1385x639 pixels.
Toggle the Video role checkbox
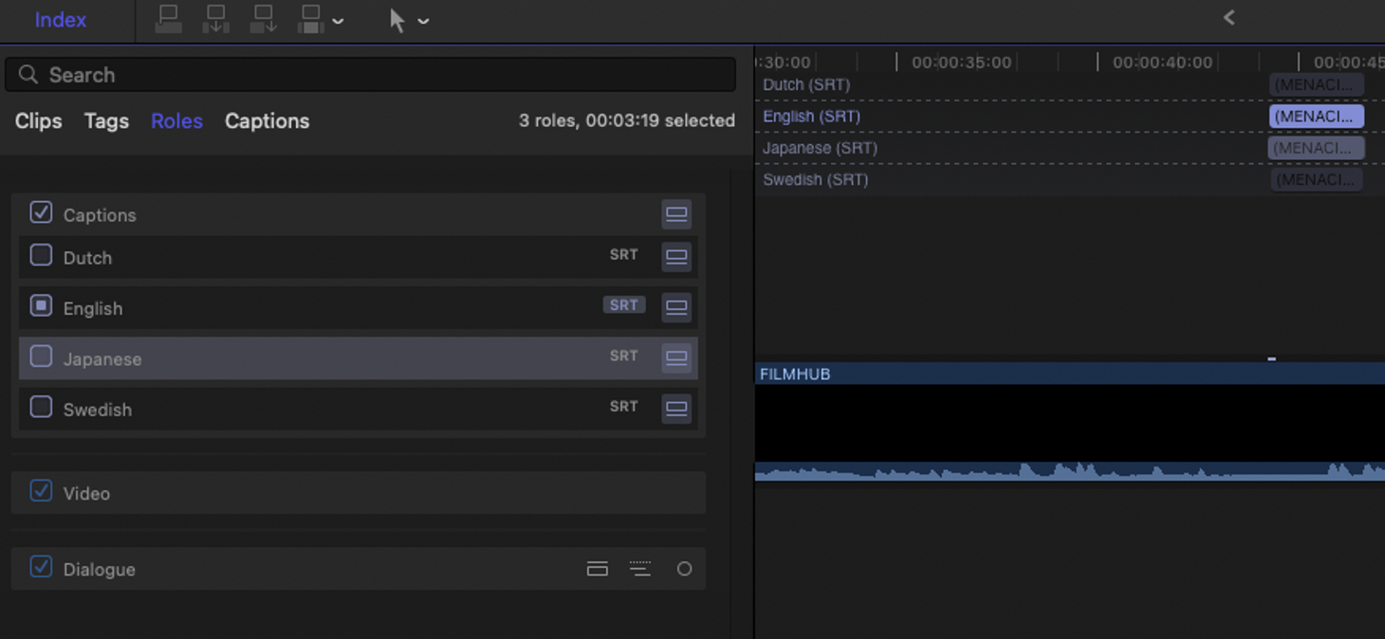coord(41,491)
